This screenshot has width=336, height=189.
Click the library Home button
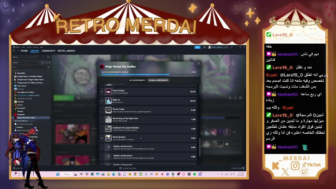[x=15, y=57]
